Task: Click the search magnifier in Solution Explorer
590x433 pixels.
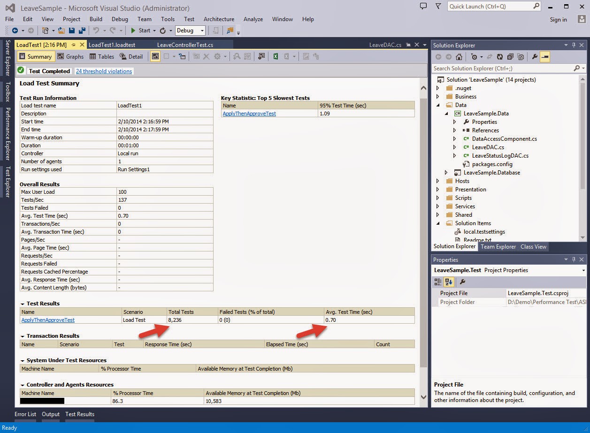Action: tap(577, 68)
